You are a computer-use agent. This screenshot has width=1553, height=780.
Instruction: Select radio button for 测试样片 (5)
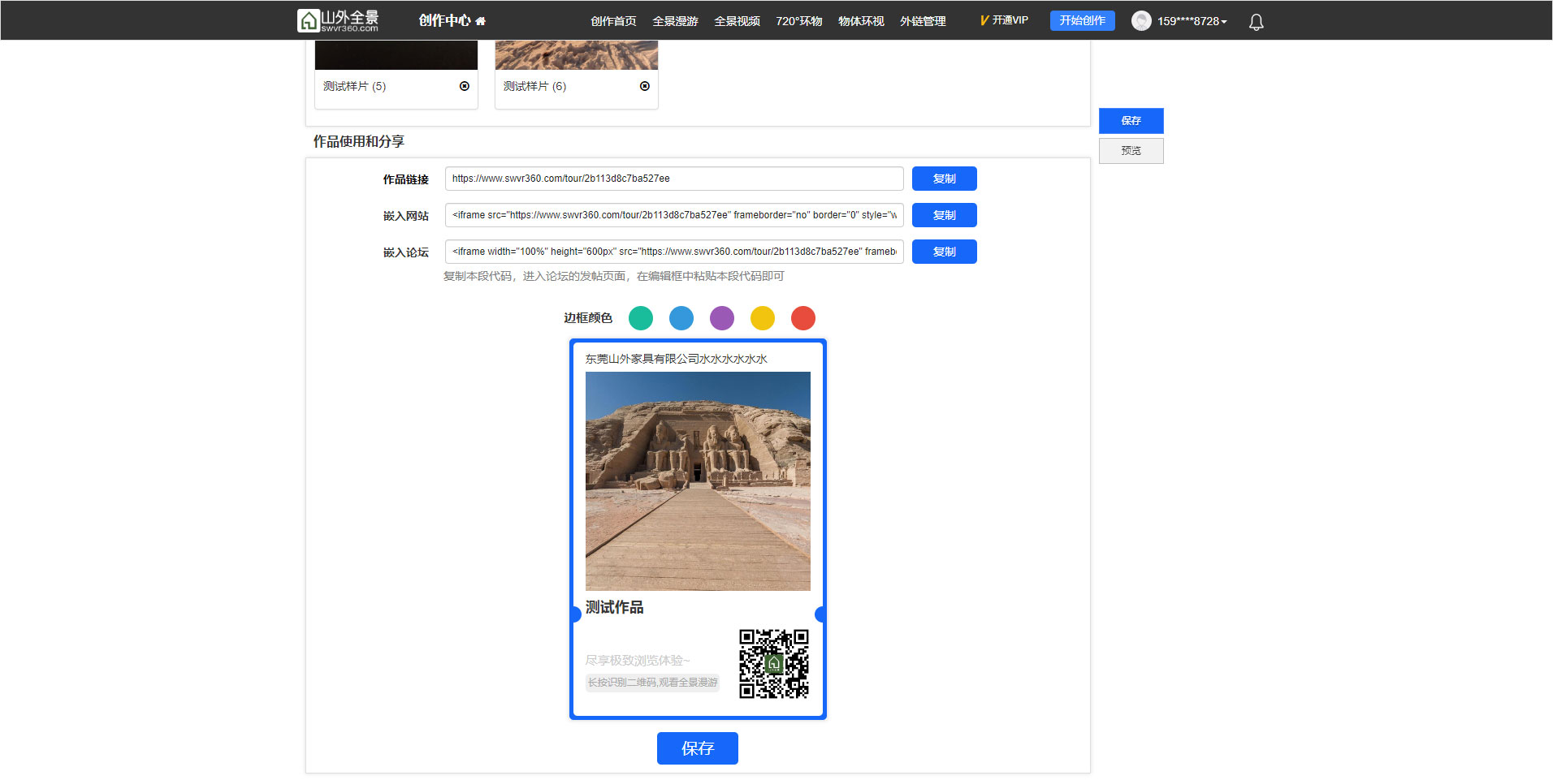coord(465,86)
